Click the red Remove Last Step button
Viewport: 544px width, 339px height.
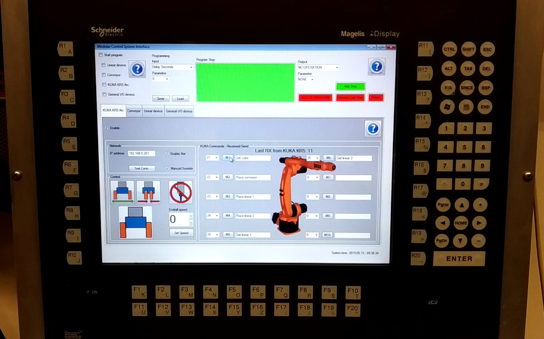click(x=350, y=98)
